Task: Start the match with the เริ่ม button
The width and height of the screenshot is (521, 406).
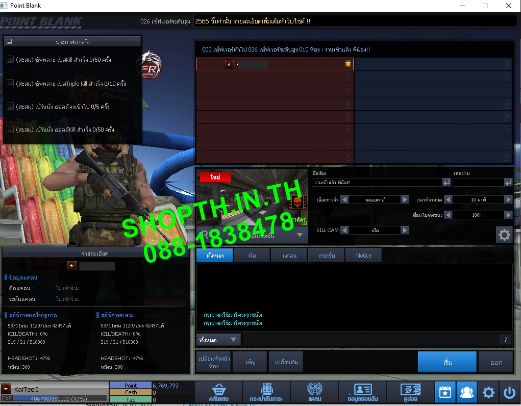Action: tap(447, 362)
